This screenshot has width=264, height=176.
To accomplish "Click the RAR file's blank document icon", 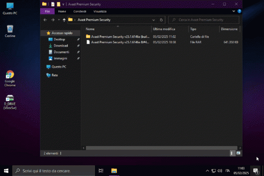I will click(88, 42).
